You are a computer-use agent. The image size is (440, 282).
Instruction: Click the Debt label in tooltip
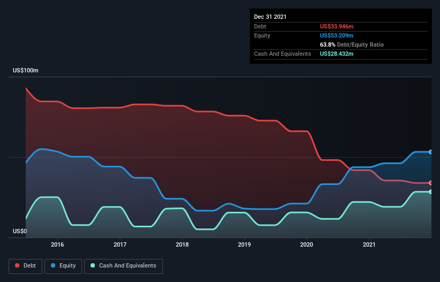(x=260, y=26)
